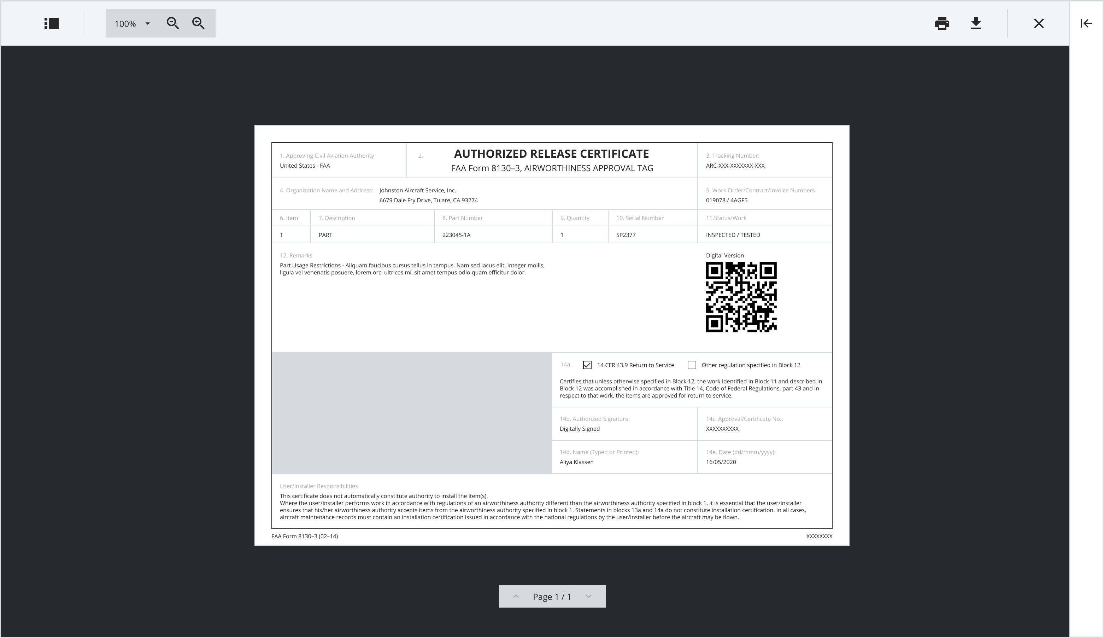The height and width of the screenshot is (638, 1104).
Task: Click the Digital Version QR code
Action: pyautogui.click(x=741, y=297)
